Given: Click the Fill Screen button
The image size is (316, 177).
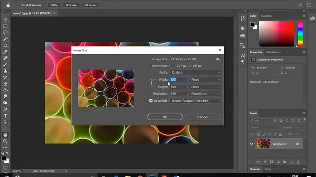Looking at the screenshot, I should 91,5.
